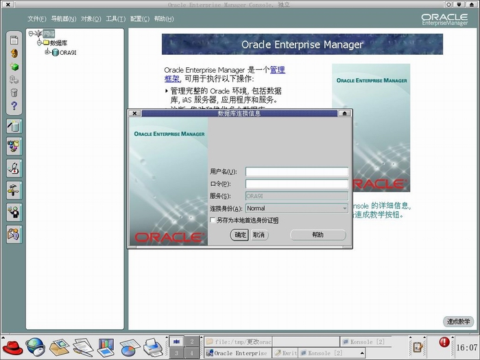Click the 用户名 username input field
480x360 pixels.
[296, 172]
